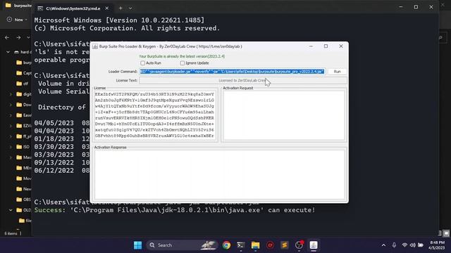Open the Java app icon on taskbar

(x=314, y=245)
